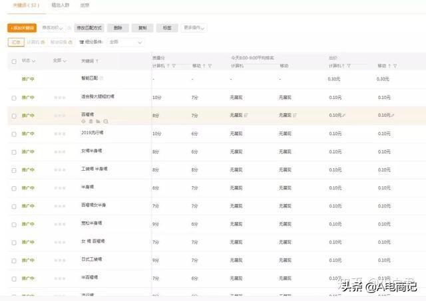The height and width of the screenshot is (301, 426).
Task: Click trash icon under highlighted 百褶裙 keyword
Action: (91, 122)
